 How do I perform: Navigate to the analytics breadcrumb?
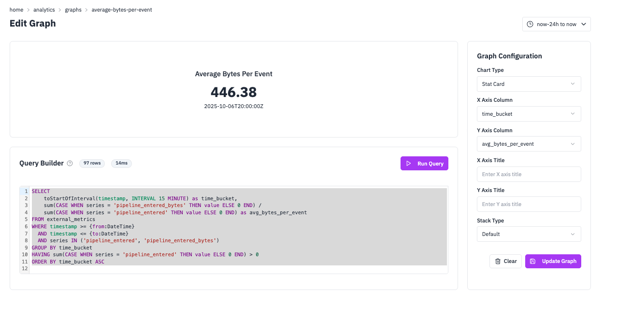[44, 9]
